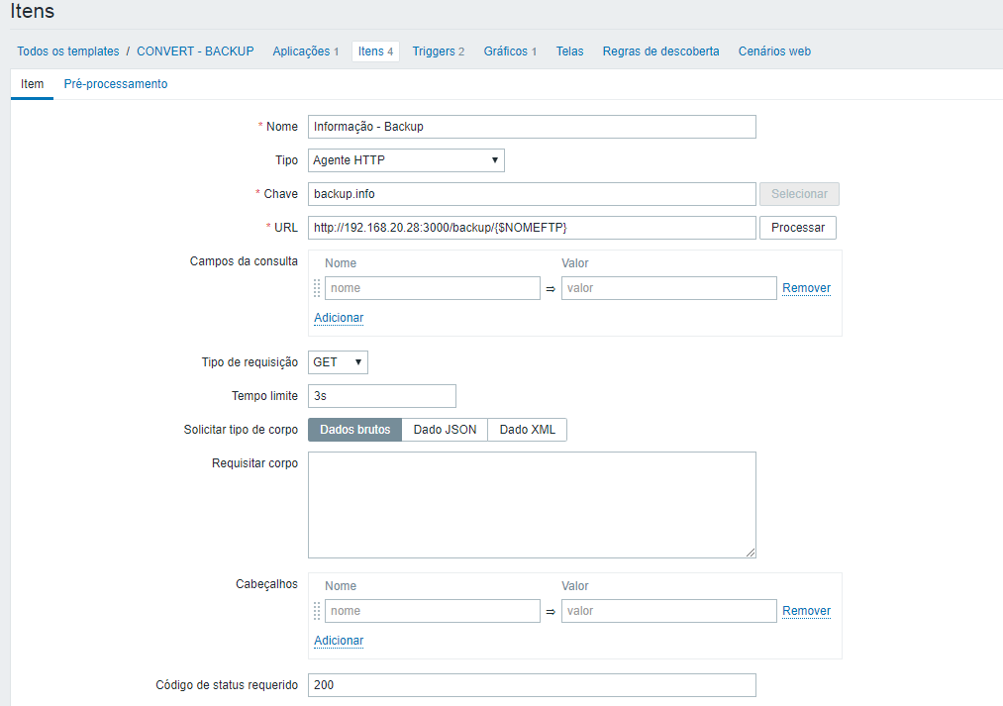
Task: Click the resize grip of Requisitar corpo textarea
Action: [x=751, y=553]
